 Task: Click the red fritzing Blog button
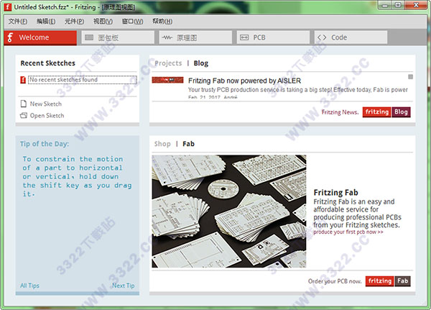(386, 112)
